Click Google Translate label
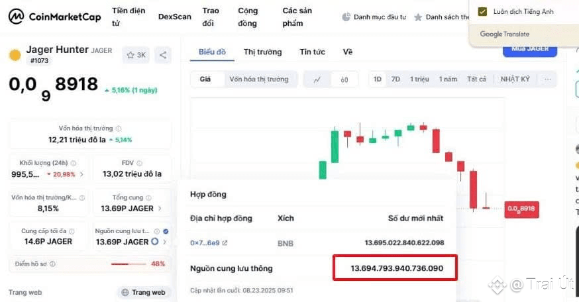This screenshot has width=579, height=302. coord(504,34)
